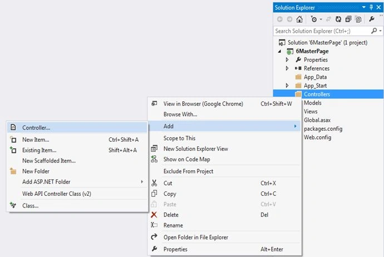Choose View in Browser (Google Chrome)
This screenshot has height=257, width=384.
pos(224,104)
